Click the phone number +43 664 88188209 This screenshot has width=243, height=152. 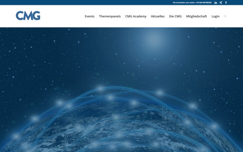coord(203,3)
